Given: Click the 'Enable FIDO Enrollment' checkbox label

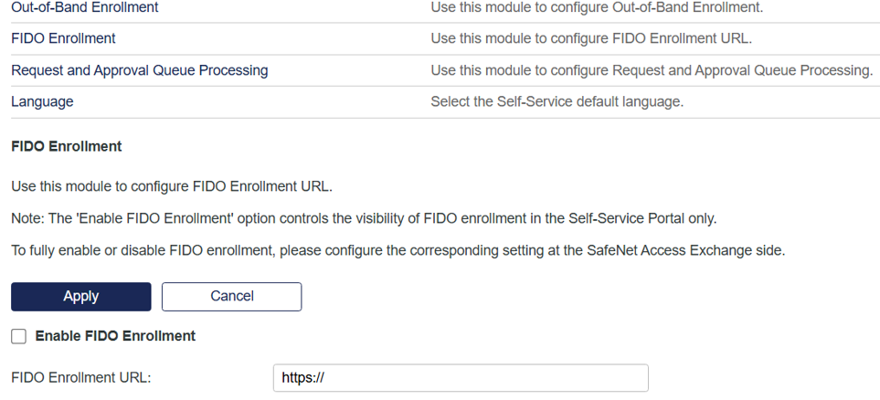Looking at the screenshot, I should pyautogui.click(x=115, y=336).
